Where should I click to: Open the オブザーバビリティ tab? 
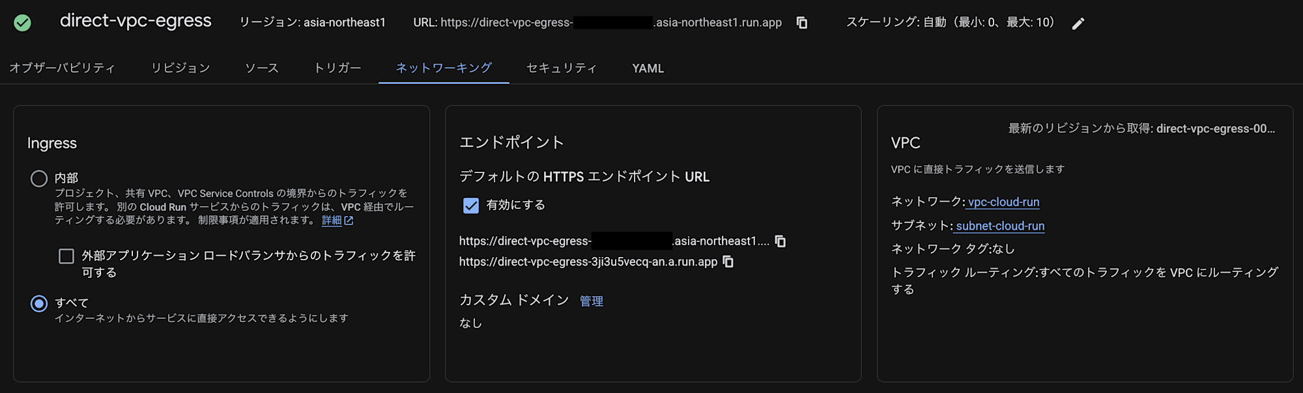pos(62,68)
